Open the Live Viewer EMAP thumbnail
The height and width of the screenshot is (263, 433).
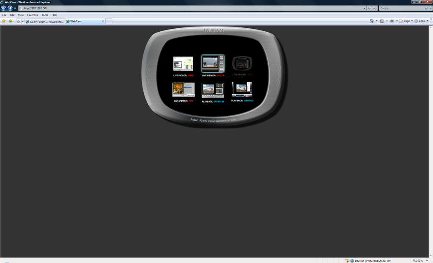point(183,64)
